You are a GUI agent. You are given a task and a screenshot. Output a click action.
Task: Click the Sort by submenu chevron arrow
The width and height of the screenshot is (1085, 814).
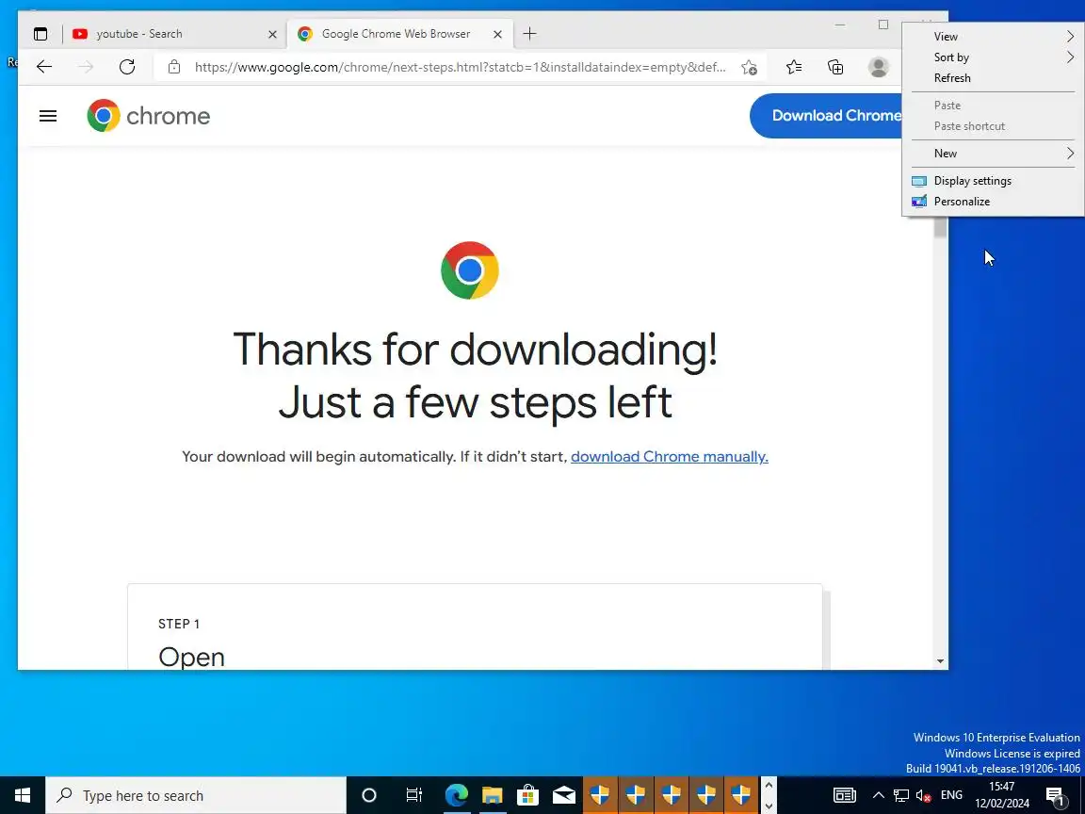(x=1070, y=57)
